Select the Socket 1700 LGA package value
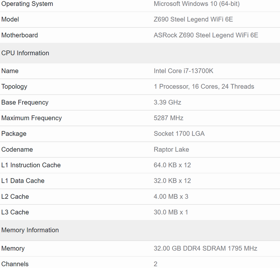 click(x=179, y=134)
